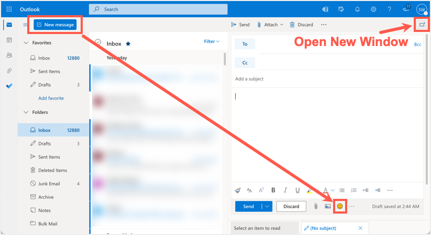The height and width of the screenshot is (235, 431).
Task: Open more formatting options ellipsis
Action: point(390,190)
